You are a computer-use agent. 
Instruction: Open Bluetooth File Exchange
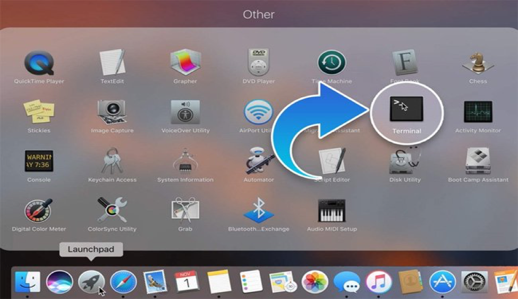click(x=259, y=210)
